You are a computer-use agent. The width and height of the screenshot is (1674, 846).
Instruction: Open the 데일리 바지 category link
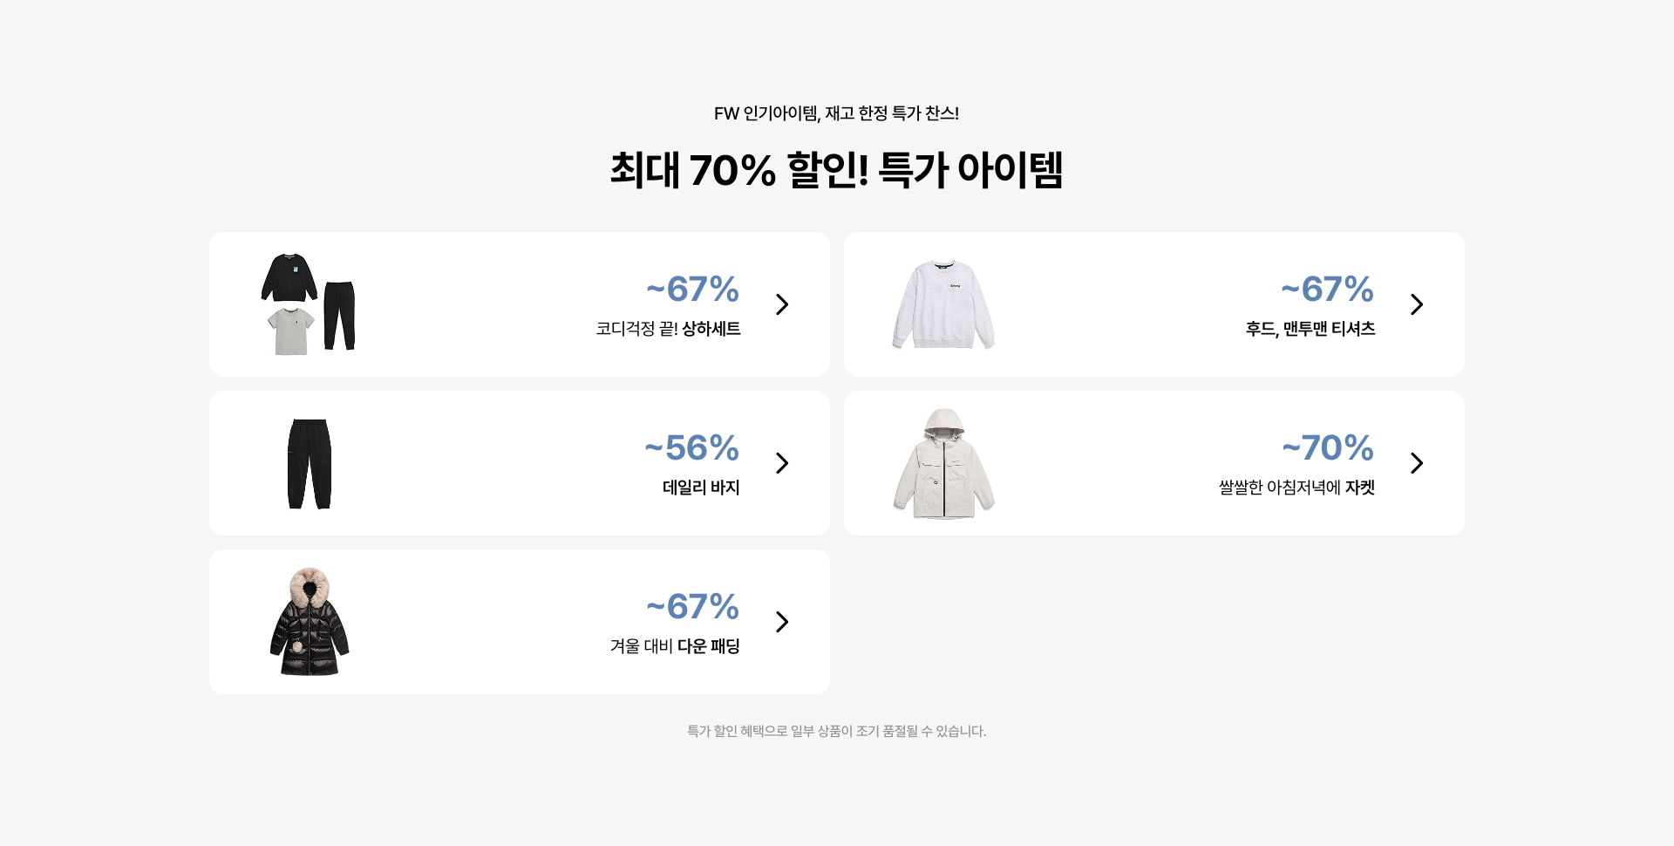701,488
